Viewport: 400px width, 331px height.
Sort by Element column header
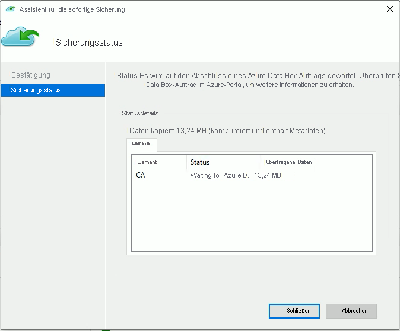click(147, 162)
